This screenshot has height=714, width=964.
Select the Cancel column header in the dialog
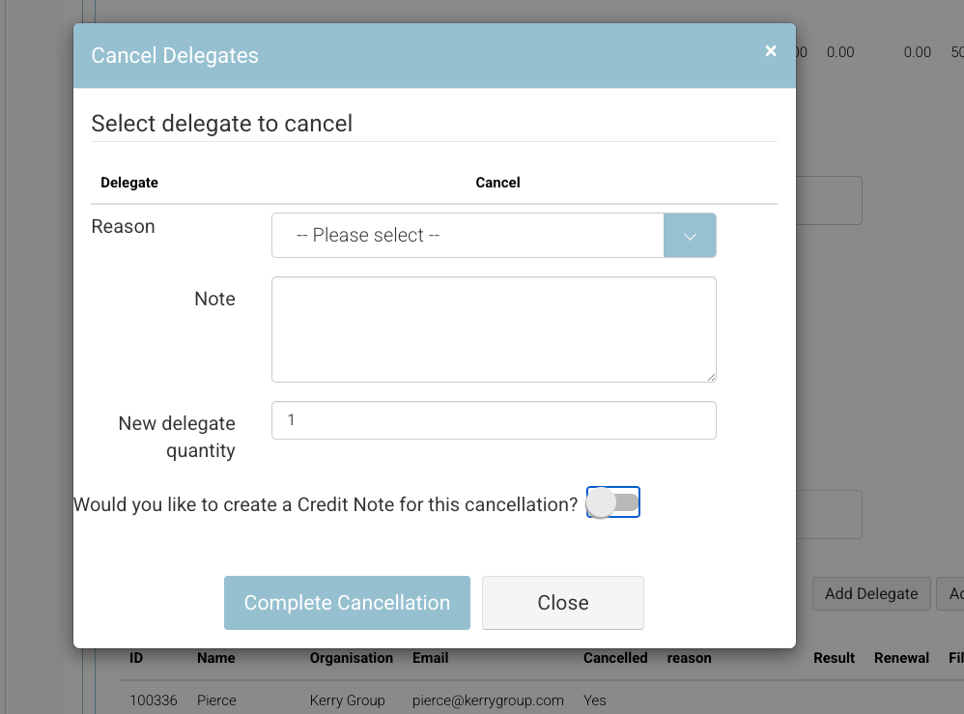[497, 183]
